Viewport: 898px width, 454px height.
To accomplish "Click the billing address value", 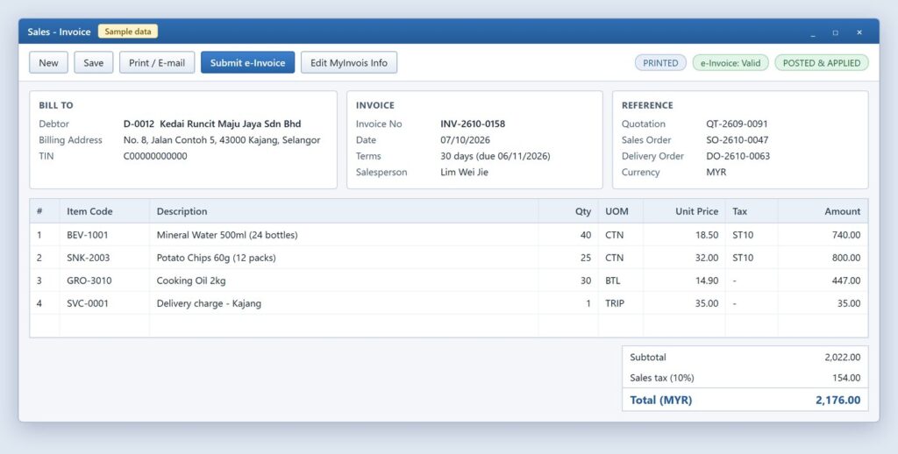I will (222, 140).
